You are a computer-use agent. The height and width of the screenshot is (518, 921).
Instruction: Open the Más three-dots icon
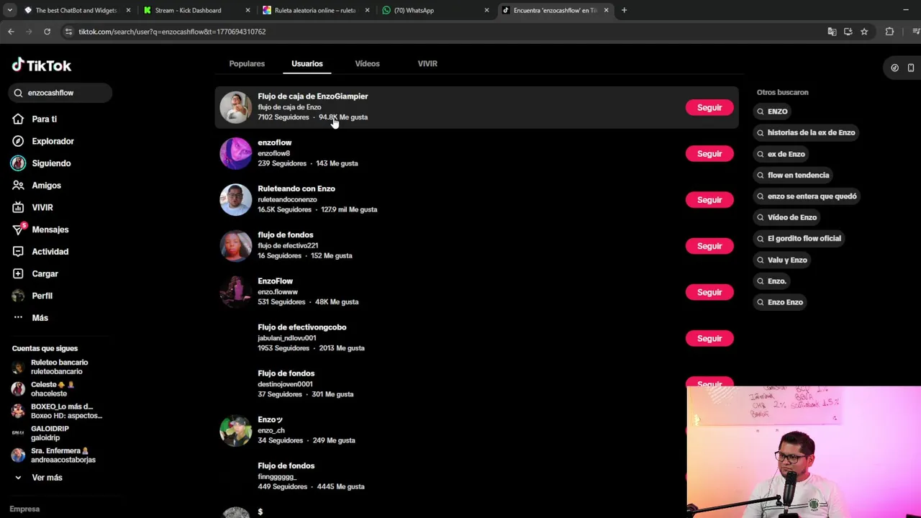(x=18, y=318)
